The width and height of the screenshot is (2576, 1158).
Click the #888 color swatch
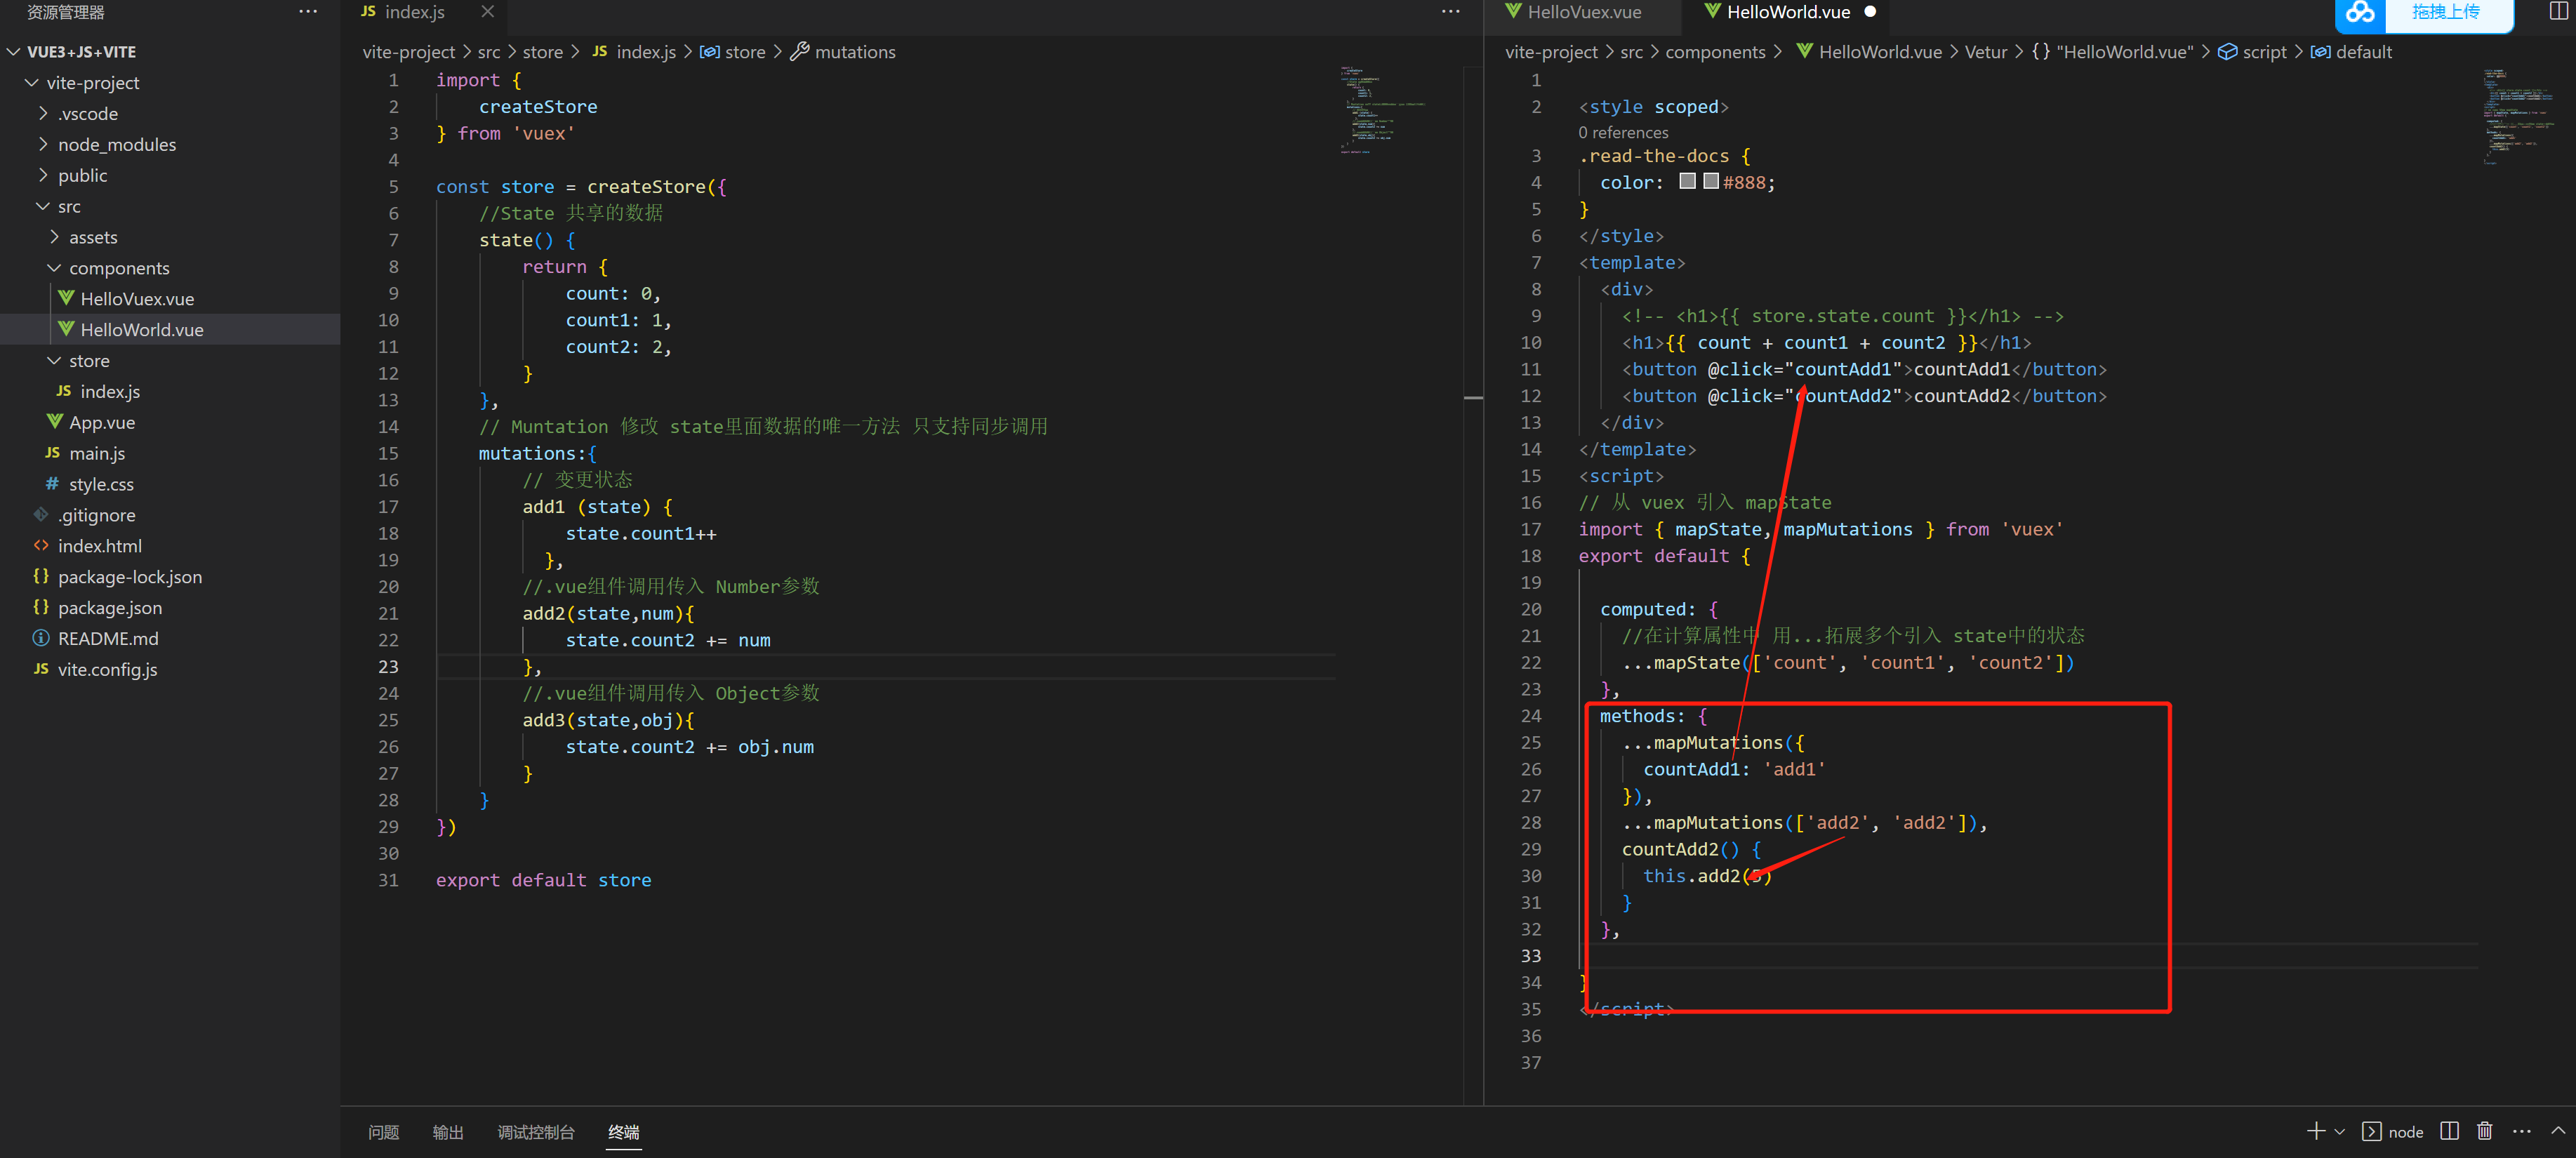[x=1710, y=182]
